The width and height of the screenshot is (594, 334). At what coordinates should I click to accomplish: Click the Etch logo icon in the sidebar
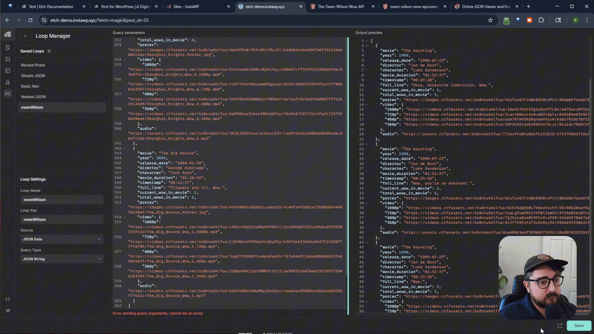[x=8, y=34]
